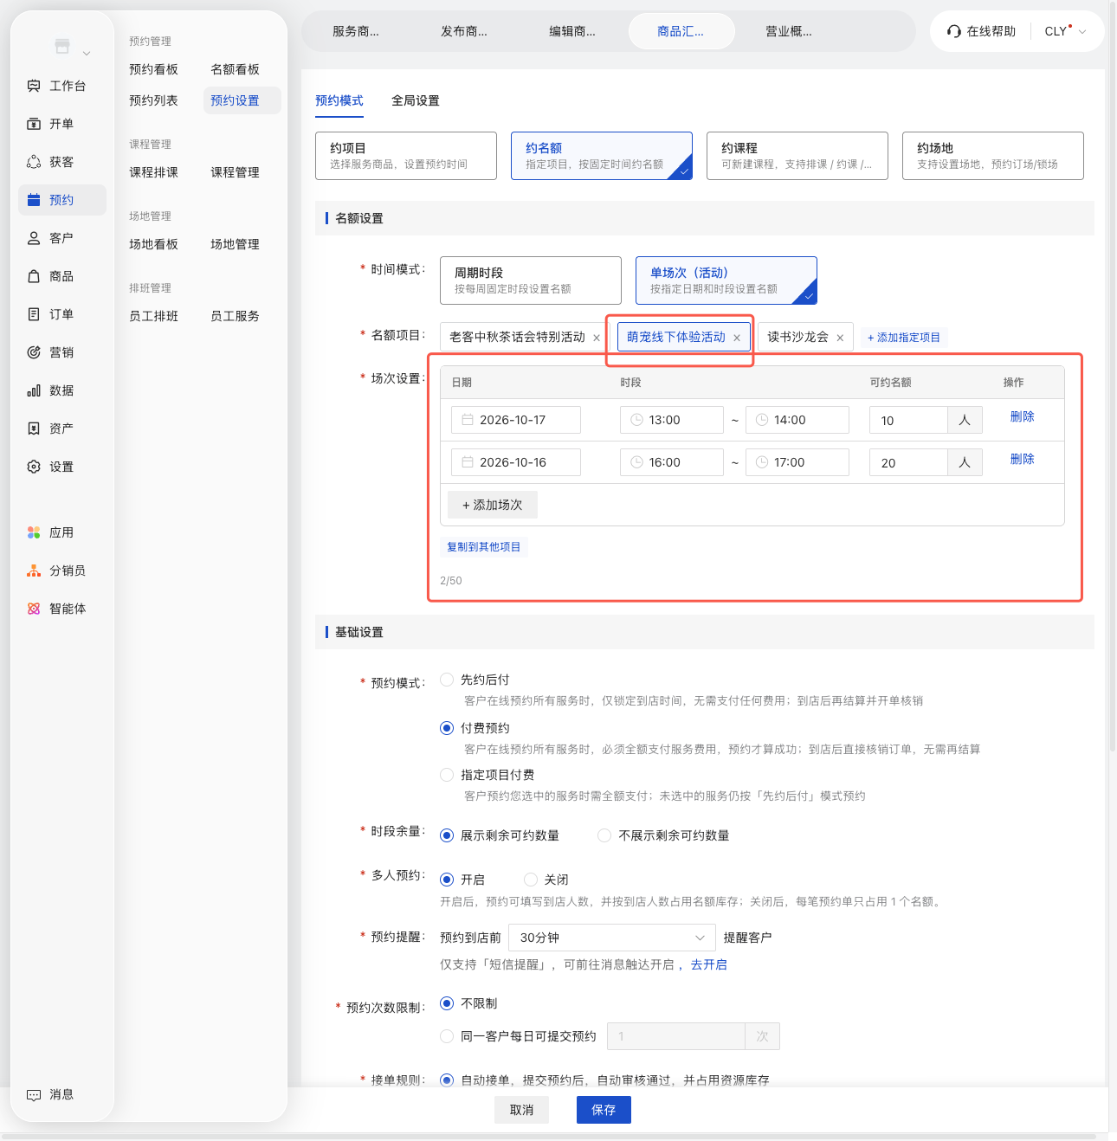Click the 开单 sidebar icon
1117x1141 pixels.
tap(34, 124)
